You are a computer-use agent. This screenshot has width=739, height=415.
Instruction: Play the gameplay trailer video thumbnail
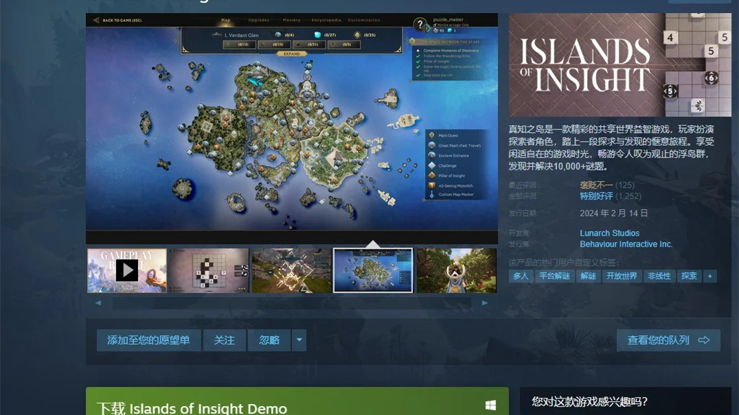coord(127,270)
